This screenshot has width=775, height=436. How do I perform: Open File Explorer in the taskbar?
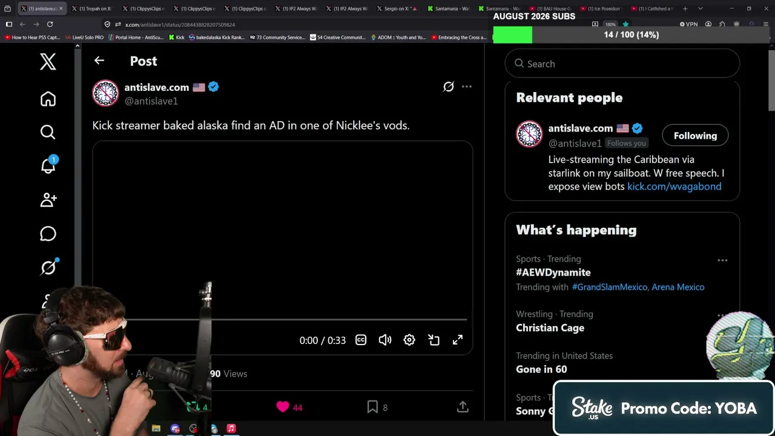[156, 428]
